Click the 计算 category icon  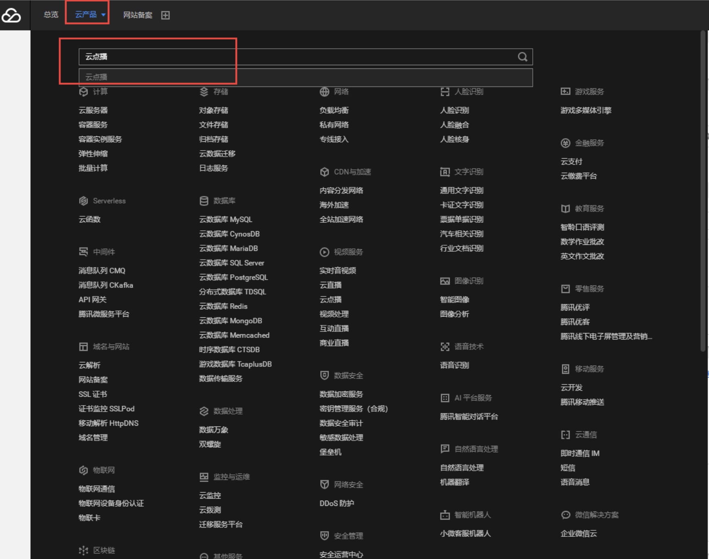[83, 92]
